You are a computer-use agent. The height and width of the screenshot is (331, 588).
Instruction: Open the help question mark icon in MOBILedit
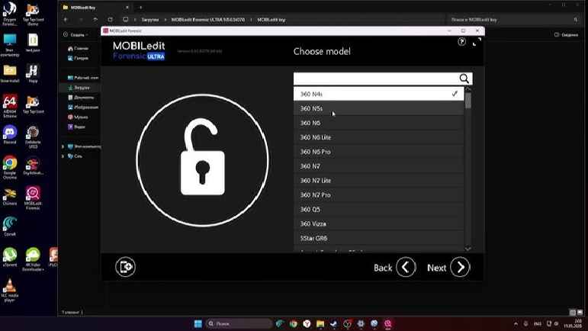click(x=461, y=42)
